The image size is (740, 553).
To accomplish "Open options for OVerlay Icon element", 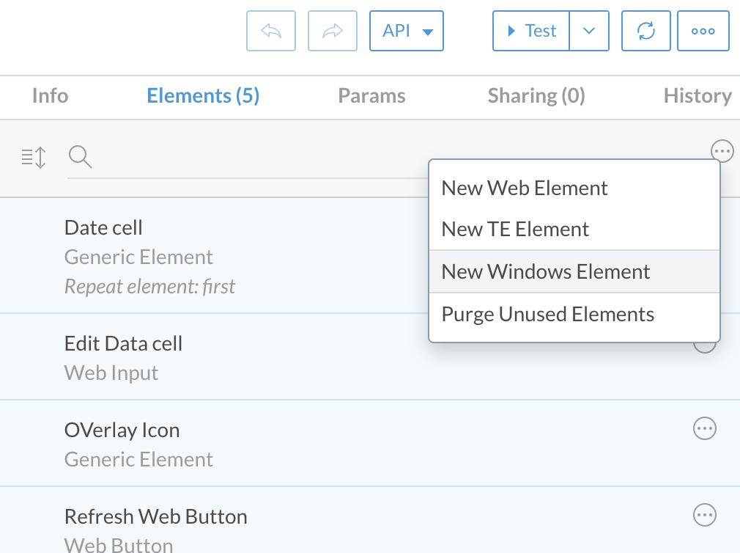I will point(705,429).
